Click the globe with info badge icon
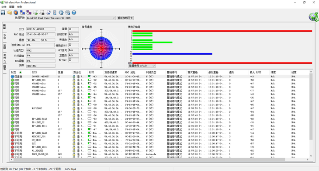This screenshot has height=171, width=319. tap(68, 13)
